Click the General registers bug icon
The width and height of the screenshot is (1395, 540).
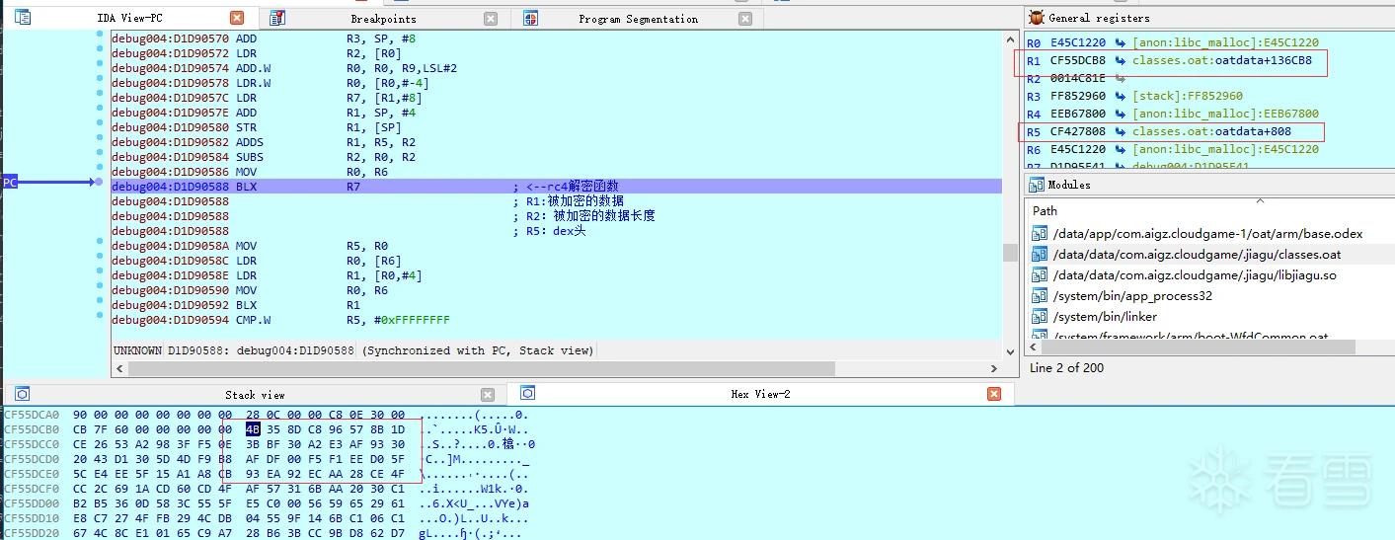pyautogui.click(x=1036, y=18)
